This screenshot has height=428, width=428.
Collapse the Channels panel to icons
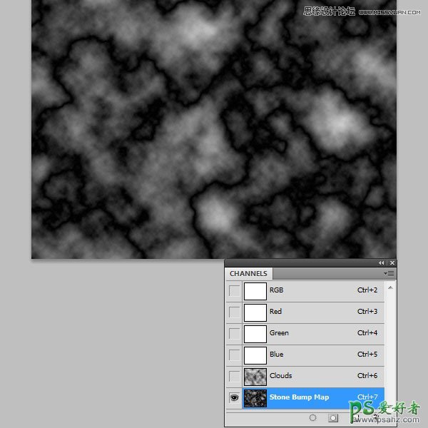click(x=381, y=263)
